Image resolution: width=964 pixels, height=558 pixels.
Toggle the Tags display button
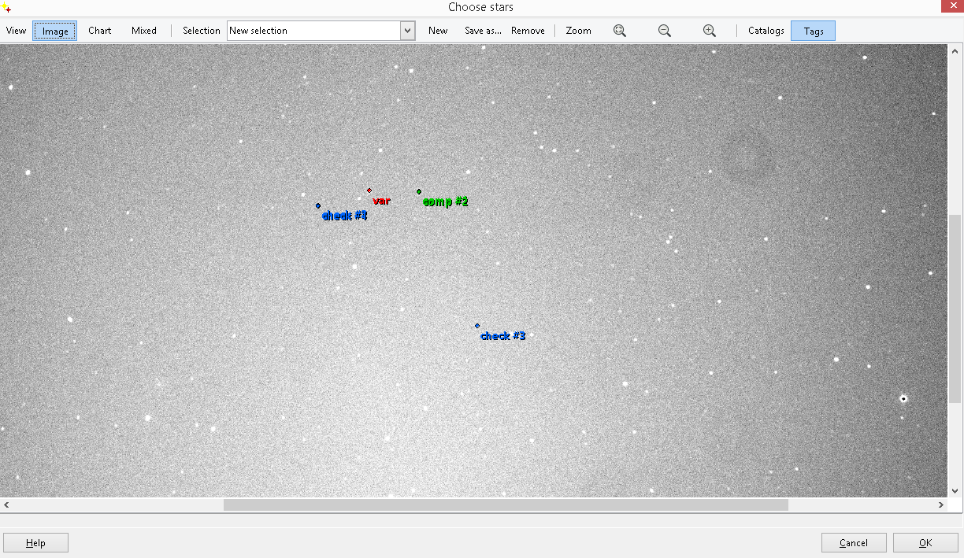813,31
